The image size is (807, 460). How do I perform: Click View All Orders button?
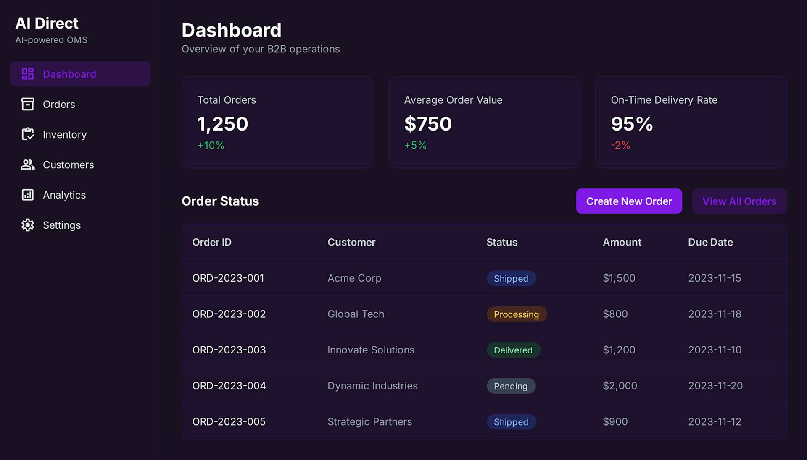tap(739, 201)
